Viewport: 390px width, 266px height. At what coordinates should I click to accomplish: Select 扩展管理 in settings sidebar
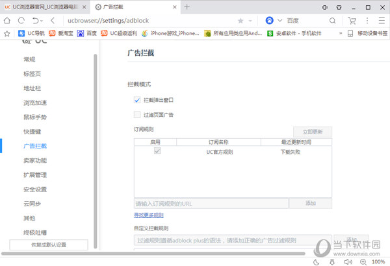point(34,175)
